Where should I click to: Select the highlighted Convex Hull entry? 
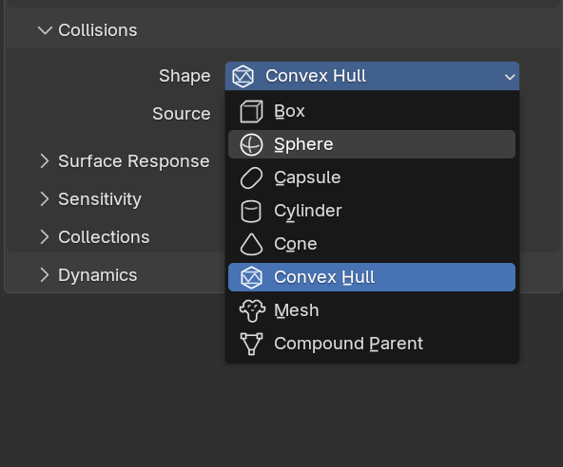(x=372, y=277)
